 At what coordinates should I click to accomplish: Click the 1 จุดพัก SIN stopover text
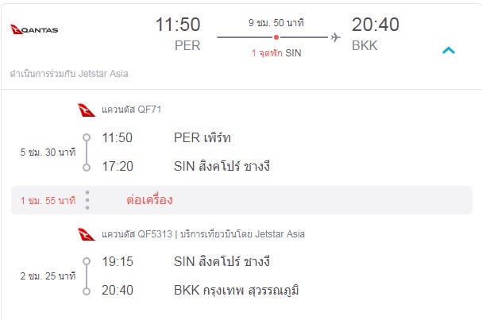tap(276, 53)
